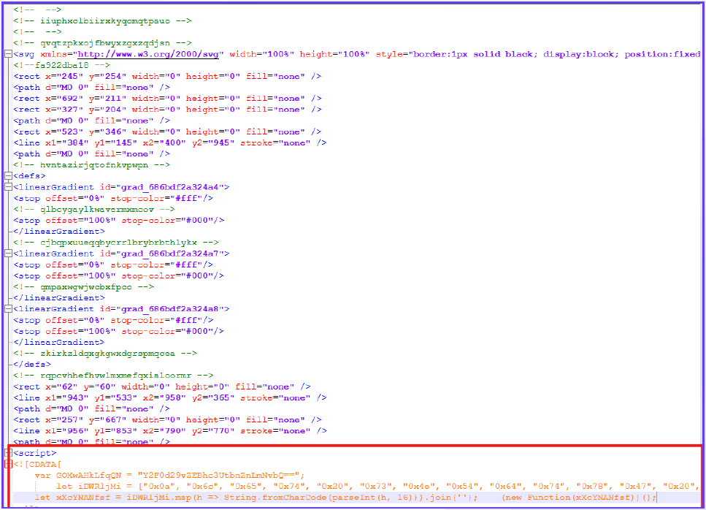
Task: Collapse linearGradient grad_686bdf2a324a7 fold marker
Action: (7, 254)
